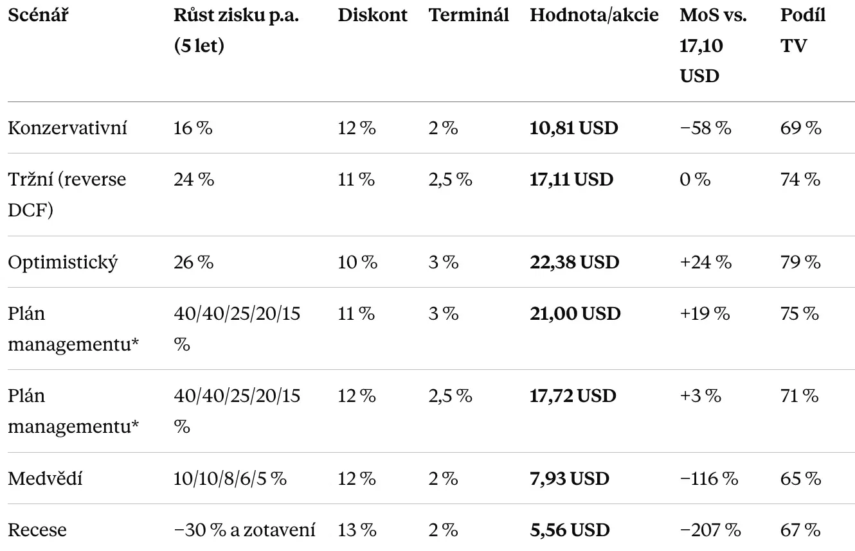Select the Recese scenario label
Viewport: 855px width, 551px height.
[x=37, y=530]
